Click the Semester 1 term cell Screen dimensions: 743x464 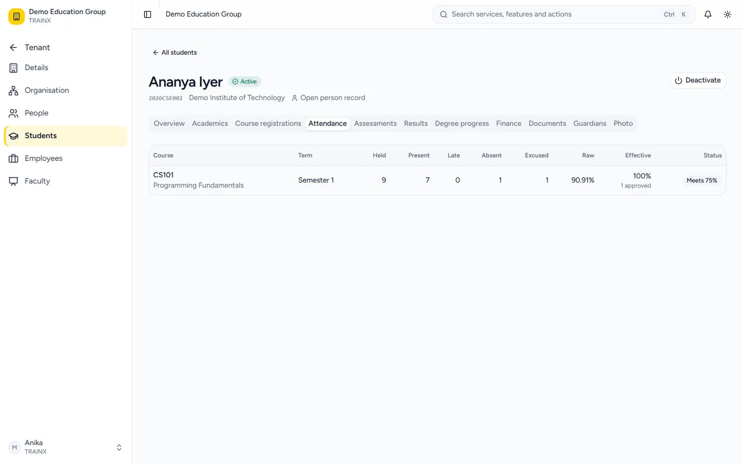click(316, 180)
